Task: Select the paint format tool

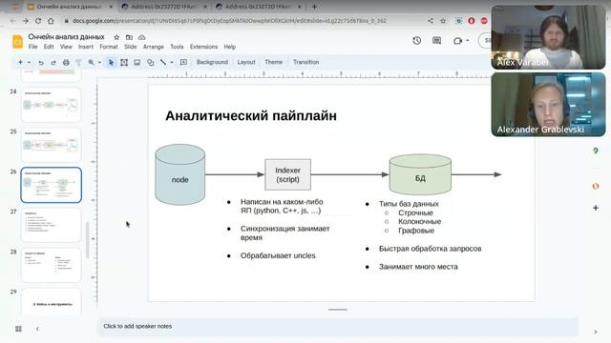Action: [78, 63]
